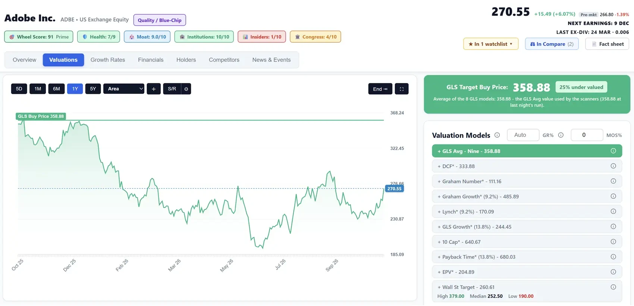Show info for Graham Number model
Screen dimensions: 634x306
pos(613,181)
